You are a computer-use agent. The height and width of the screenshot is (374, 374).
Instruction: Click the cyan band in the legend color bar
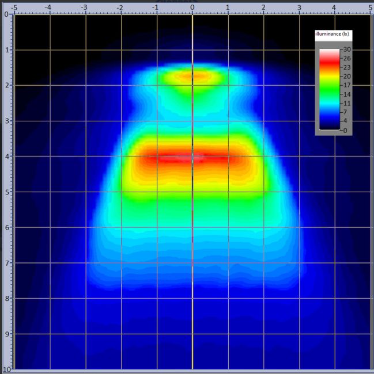[329, 104]
